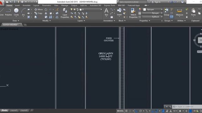Image resolution: width=202 pixels, height=113 pixels.
Task: Click the Insert block icon
Action: 119,12
